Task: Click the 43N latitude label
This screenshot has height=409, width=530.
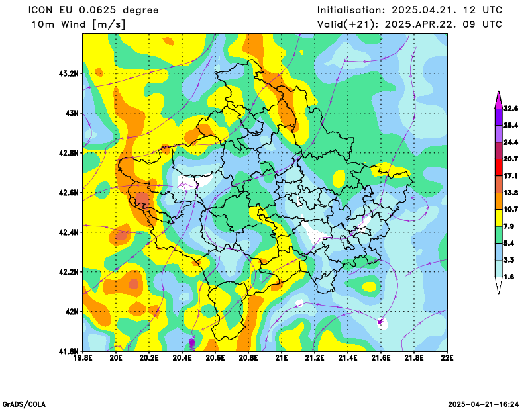Action: pos(72,113)
